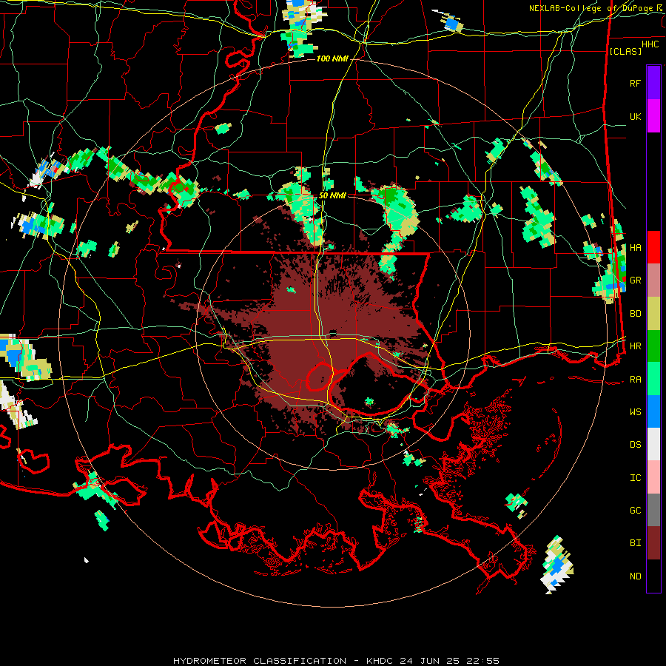This screenshot has width=666, height=666.
Task: Click the purple RF legend color swatch
Action: [x=653, y=83]
